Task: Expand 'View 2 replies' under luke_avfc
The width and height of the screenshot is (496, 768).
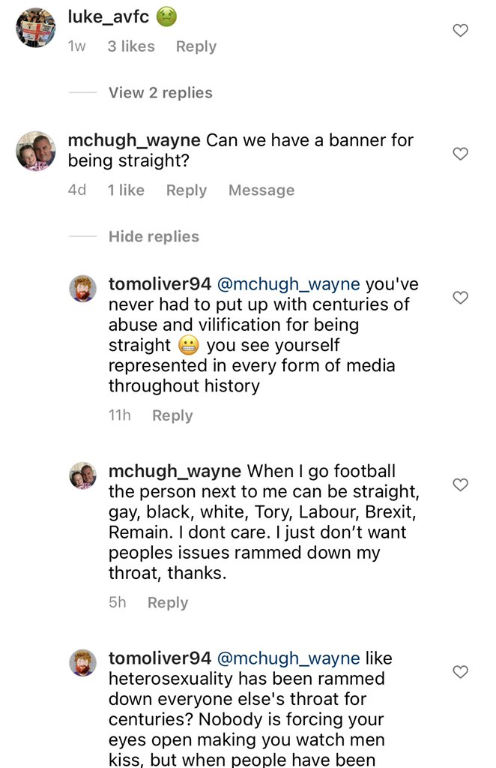Action: click(x=160, y=92)
